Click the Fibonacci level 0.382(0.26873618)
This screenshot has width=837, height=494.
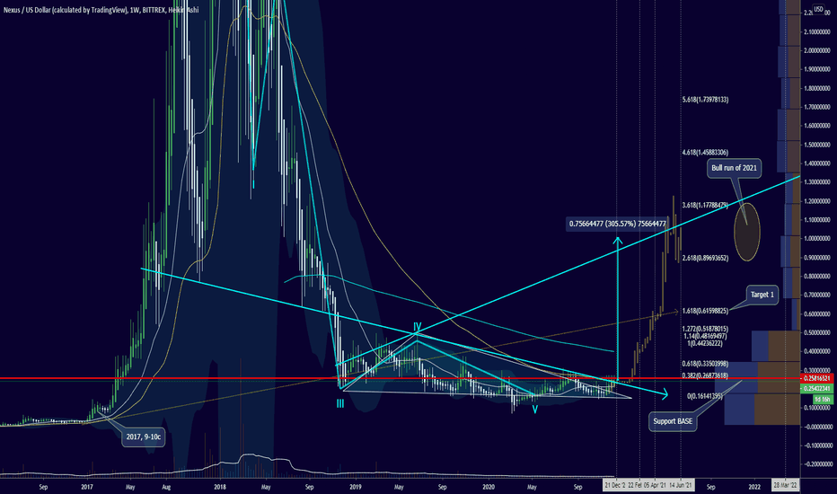[x=705, y=375]
